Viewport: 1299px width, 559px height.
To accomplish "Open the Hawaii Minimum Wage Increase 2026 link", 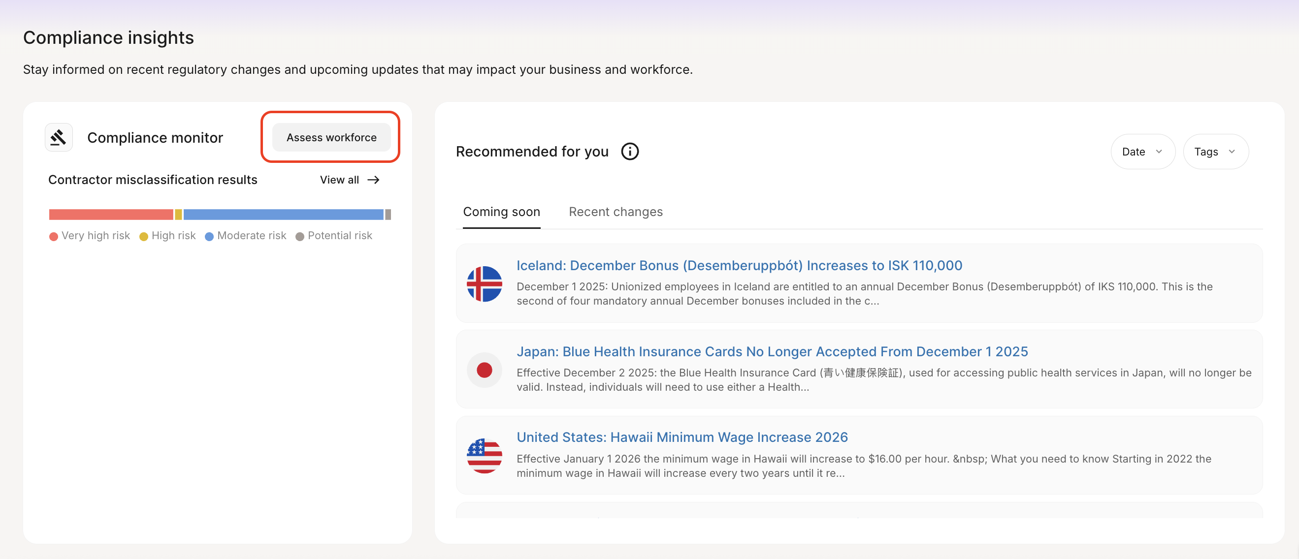I will pos(682,437).
